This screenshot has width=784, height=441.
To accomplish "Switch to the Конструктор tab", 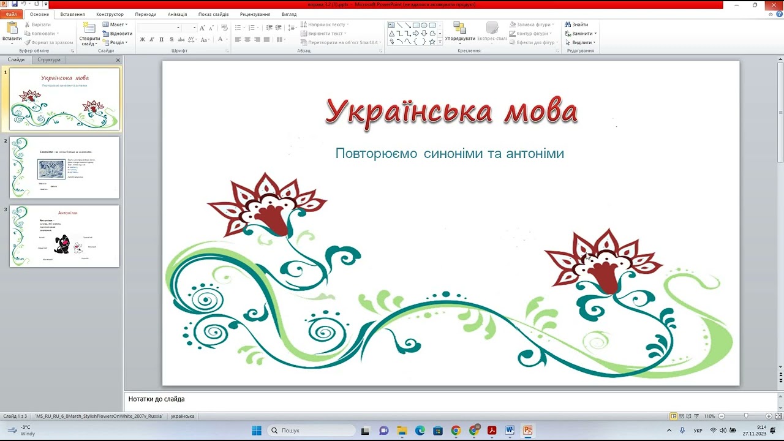I will [110, 14].
